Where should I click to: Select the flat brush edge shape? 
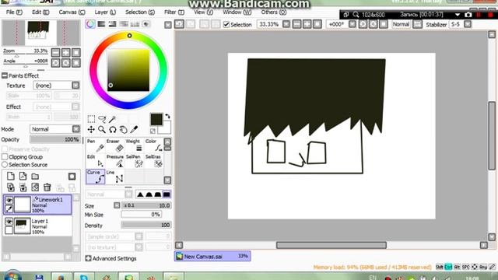tap(167, 194)
